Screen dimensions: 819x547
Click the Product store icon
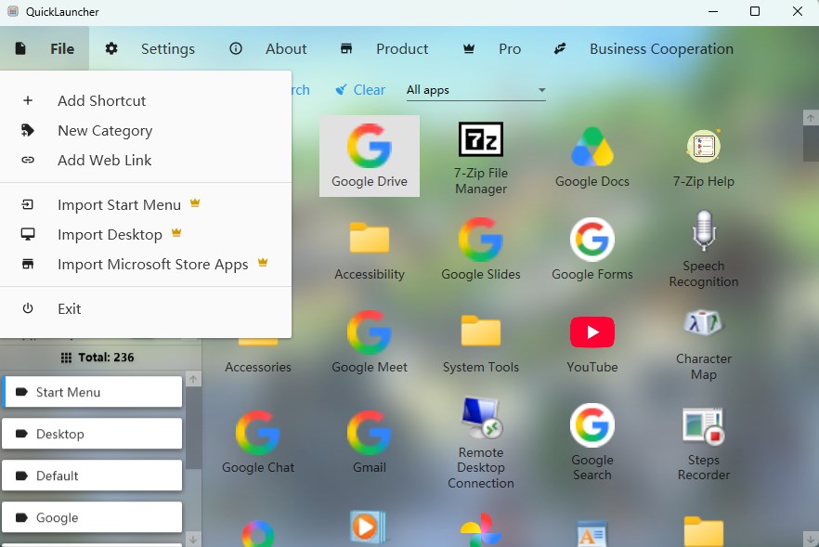pos(345,48)
